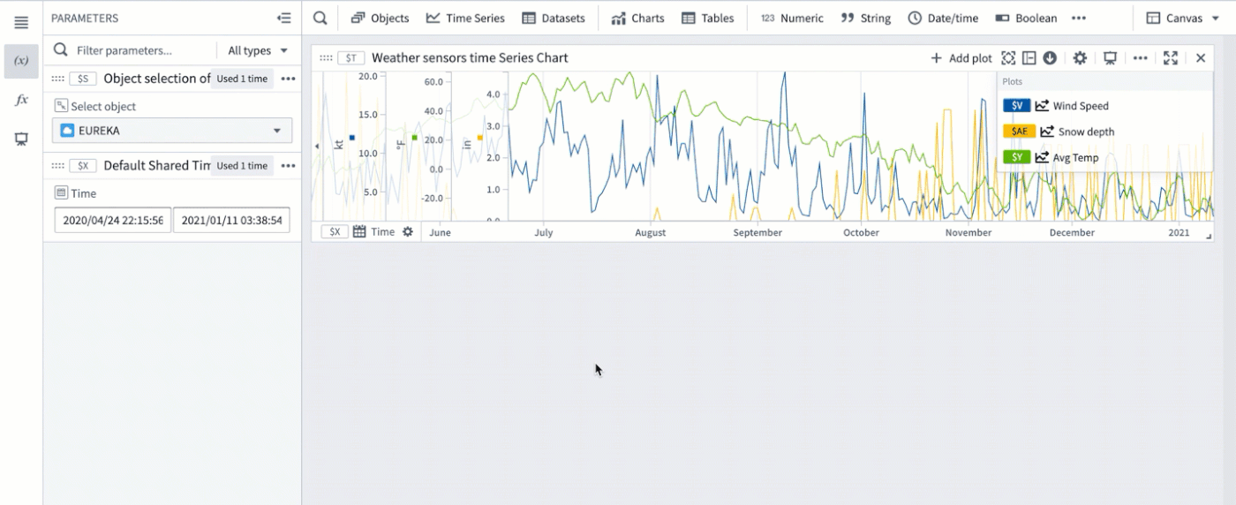Open the Canvas layout dropdown
1236x505 pixels.
[1183, 18]
